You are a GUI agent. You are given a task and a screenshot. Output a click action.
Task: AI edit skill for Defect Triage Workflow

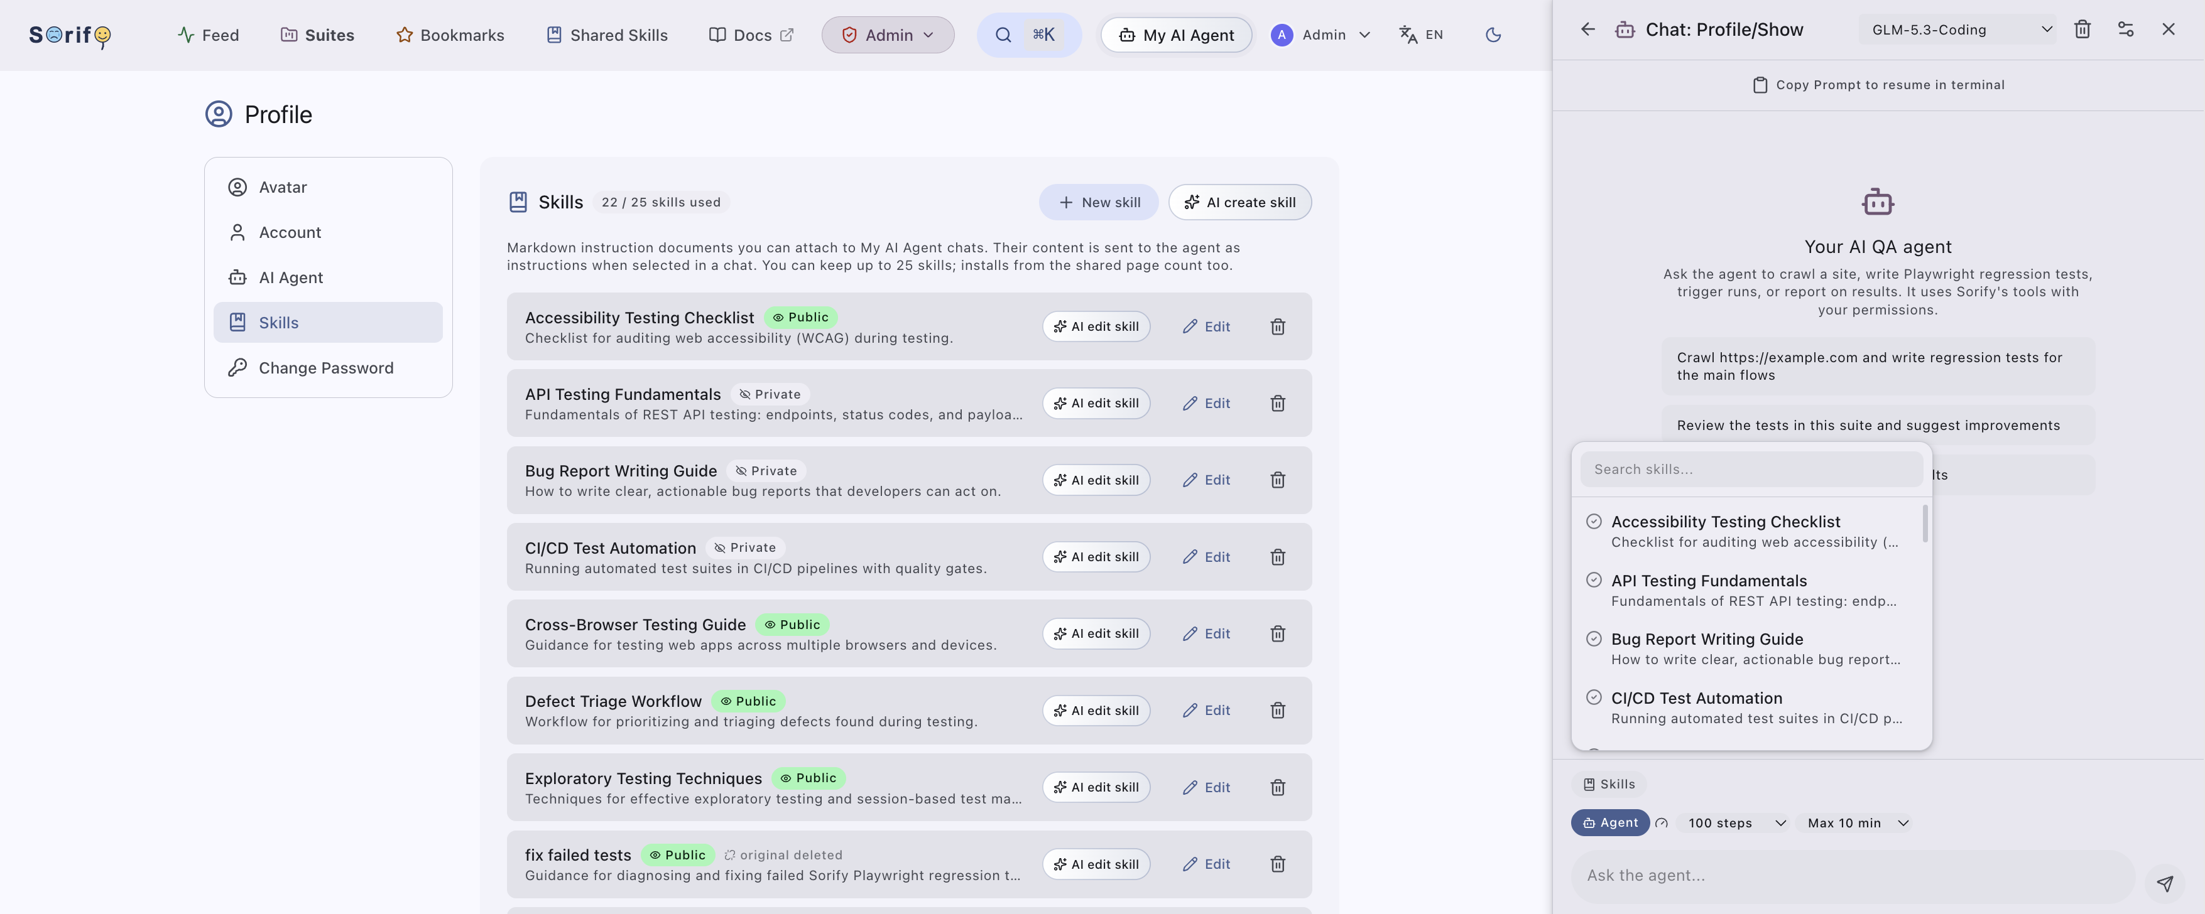(x=1096, y=711)
